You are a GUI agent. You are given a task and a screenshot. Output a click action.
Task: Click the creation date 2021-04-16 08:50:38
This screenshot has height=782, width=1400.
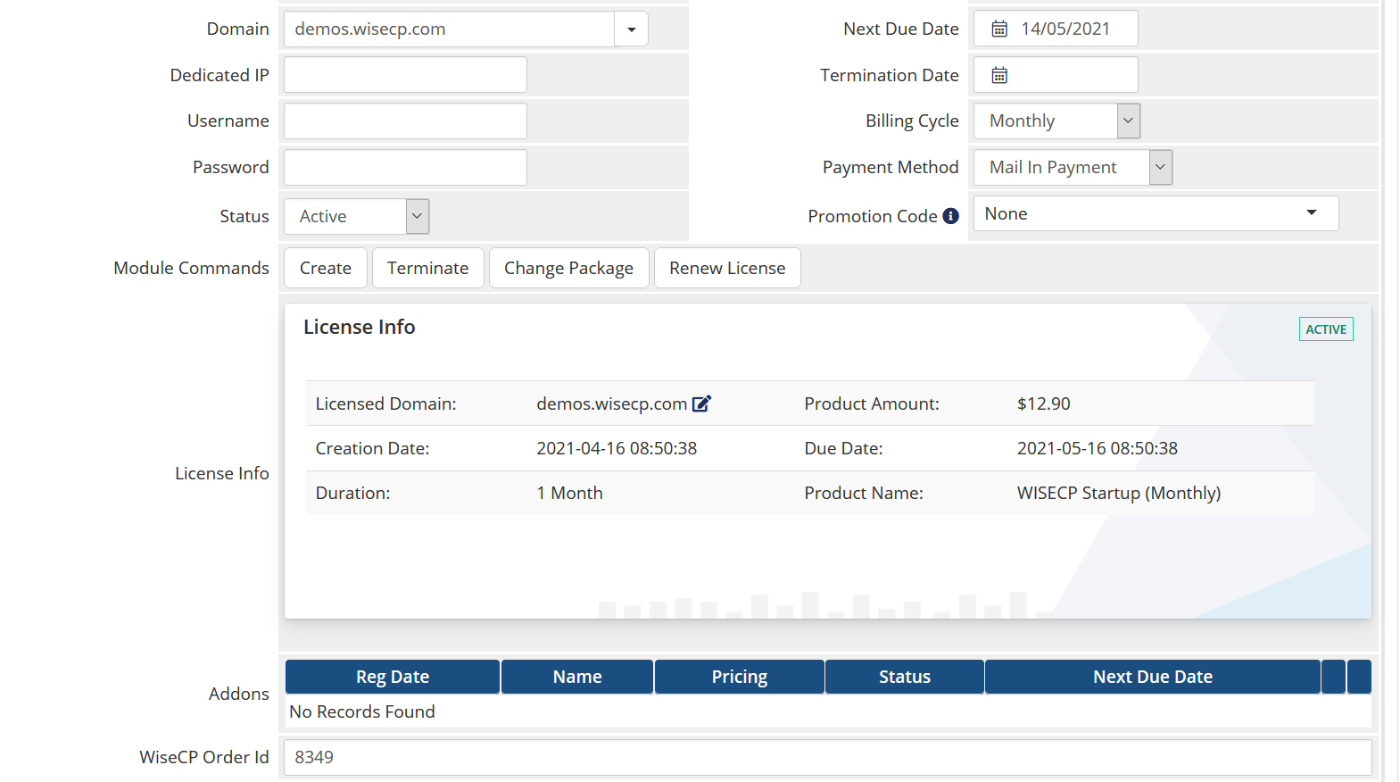tap(617, 448)
